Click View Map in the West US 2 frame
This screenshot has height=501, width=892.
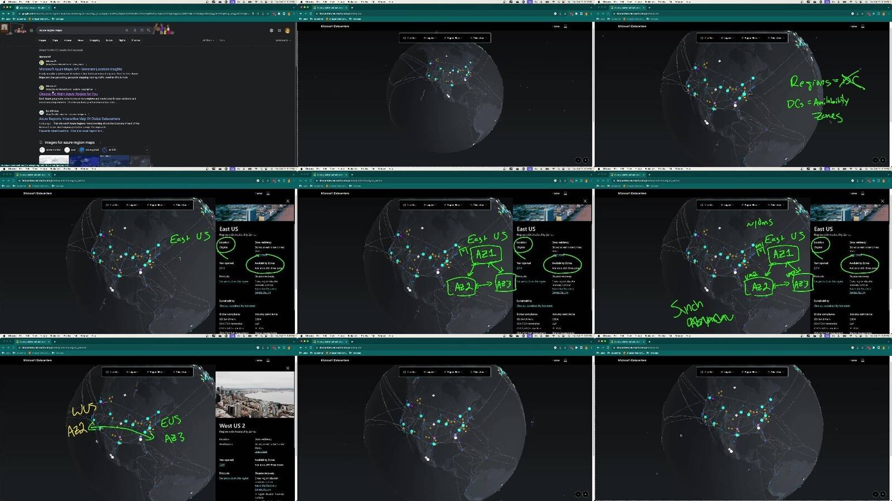[x=113, y=372]
